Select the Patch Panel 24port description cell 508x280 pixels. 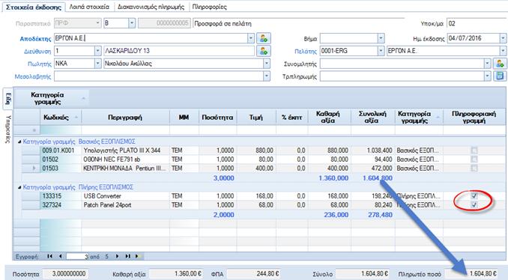point(125,205)
